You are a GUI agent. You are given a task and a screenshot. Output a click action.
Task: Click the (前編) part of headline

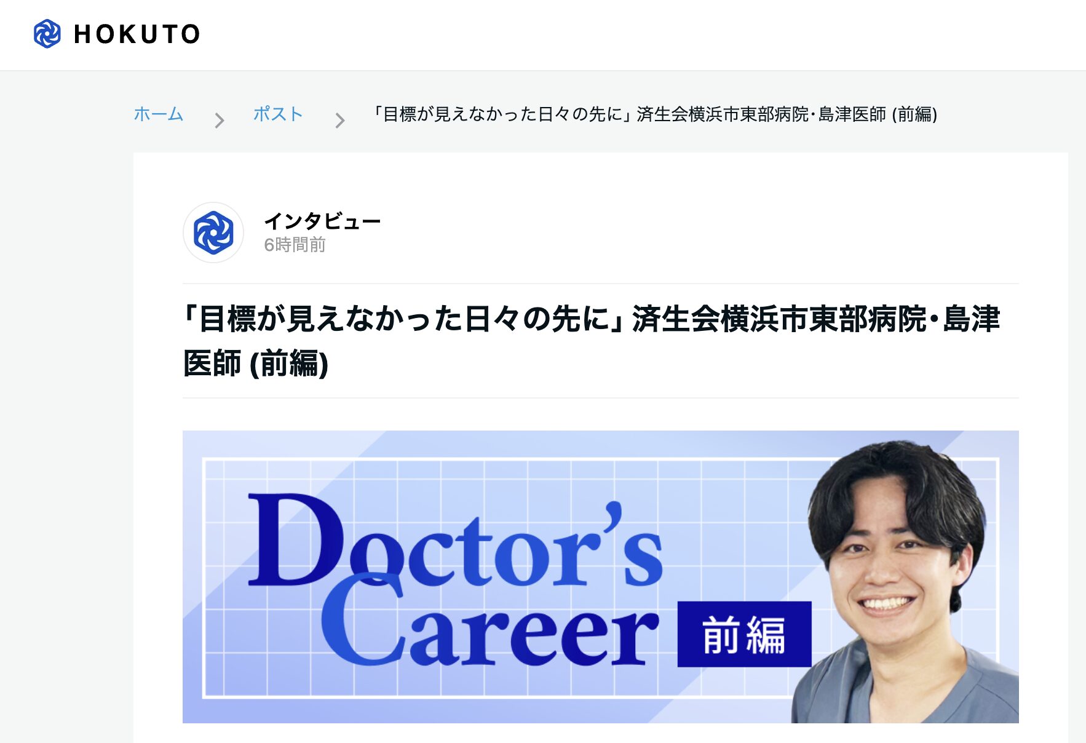tap(289, 363)
